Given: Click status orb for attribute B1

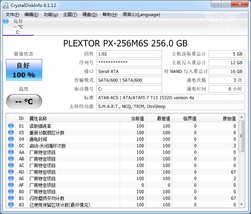Looking at the screenshot, I should tap(11, 198).
